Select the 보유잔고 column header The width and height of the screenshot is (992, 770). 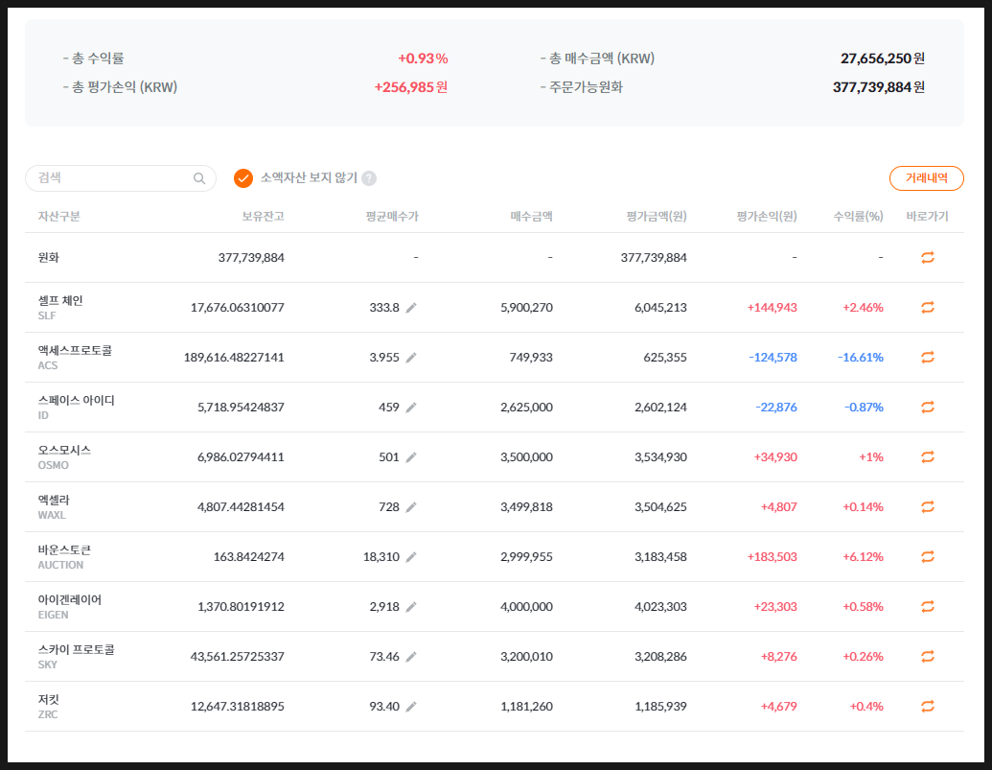click(264, 217)
